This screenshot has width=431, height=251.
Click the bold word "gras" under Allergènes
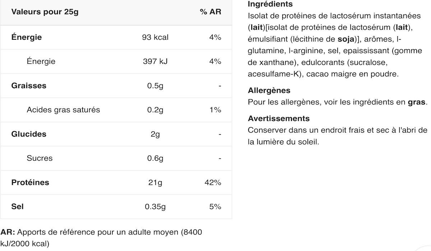point(416,102)
